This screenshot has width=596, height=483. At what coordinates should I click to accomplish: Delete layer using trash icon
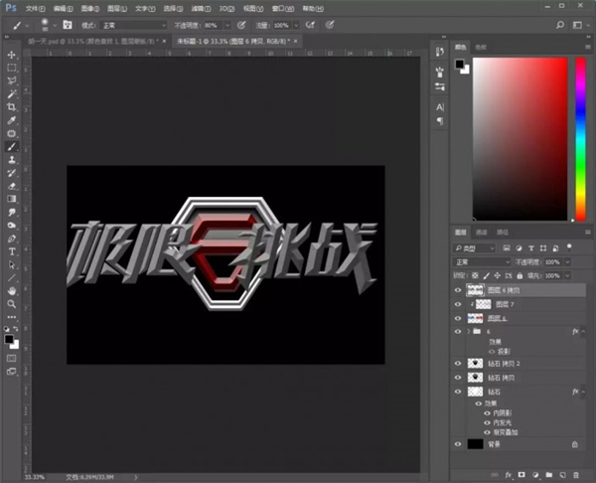point(576,475)
